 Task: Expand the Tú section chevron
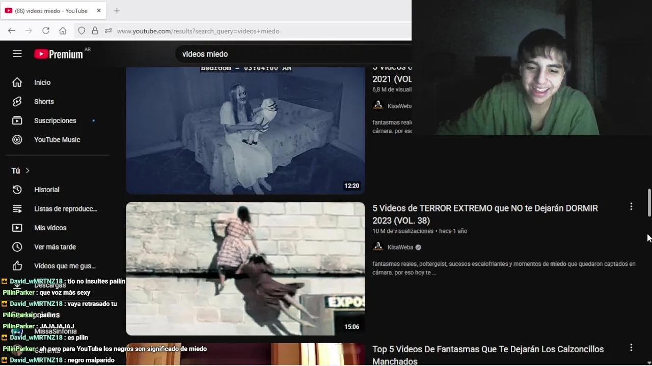click(x=28, y=171)
